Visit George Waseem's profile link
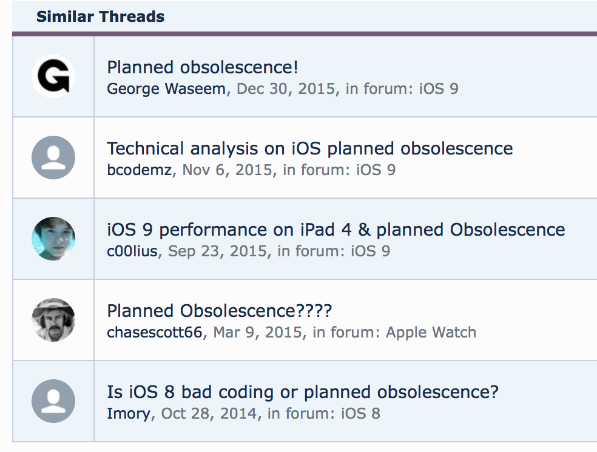 pyautogui.click(x=166, y=88)
